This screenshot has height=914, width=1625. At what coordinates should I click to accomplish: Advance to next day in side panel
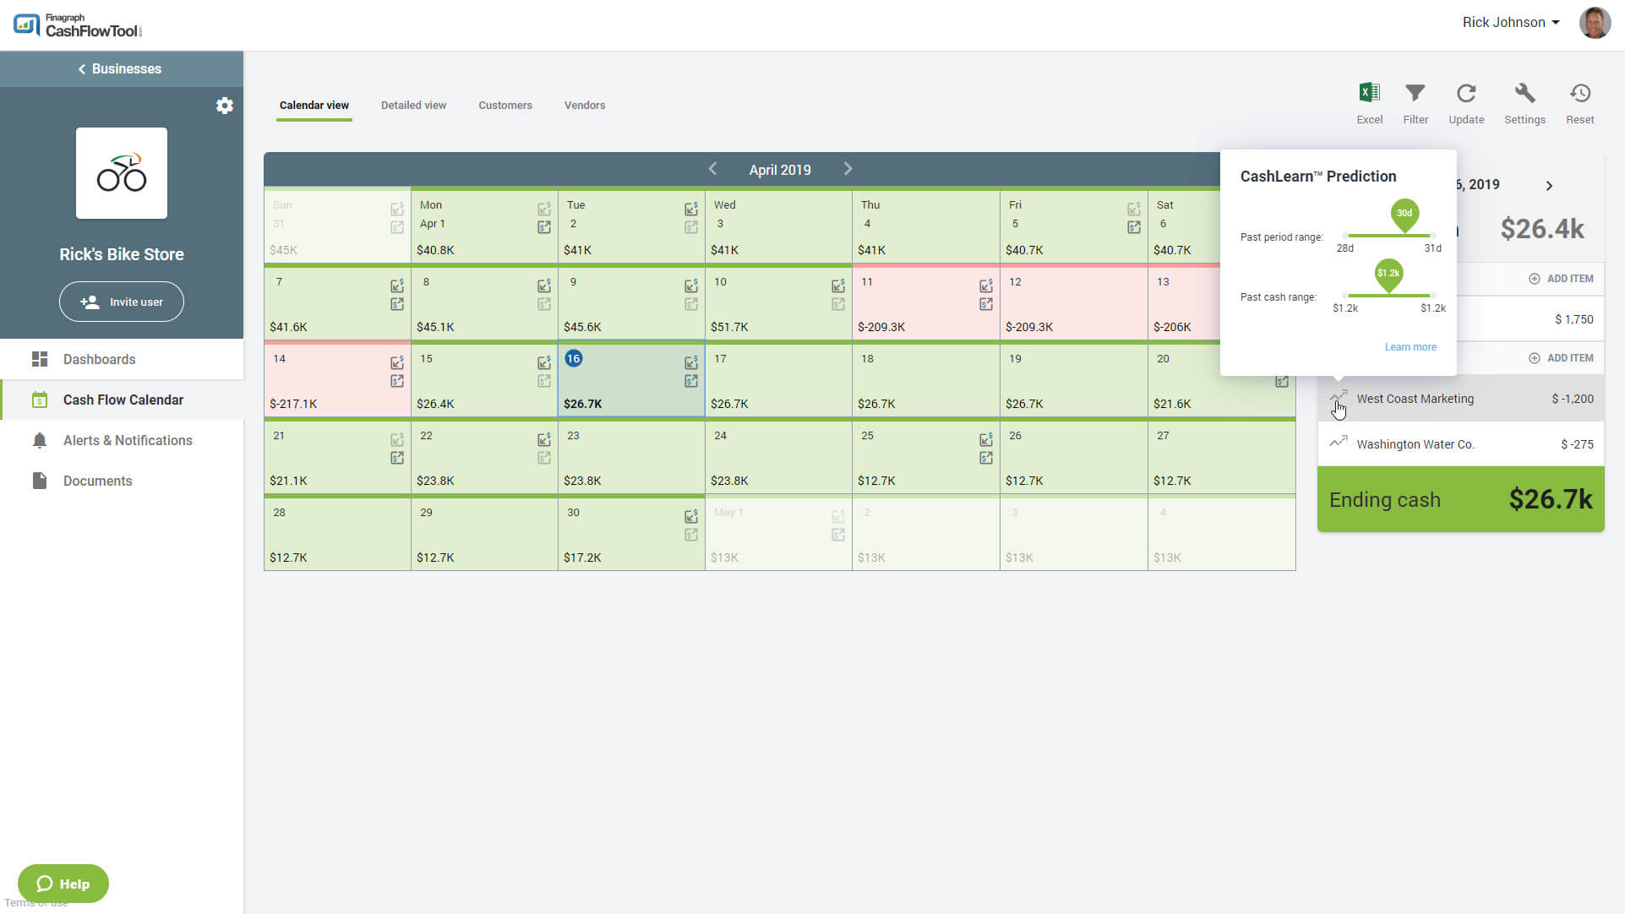1549,186
